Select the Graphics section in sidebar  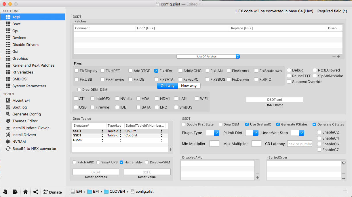tap(20, 58)
